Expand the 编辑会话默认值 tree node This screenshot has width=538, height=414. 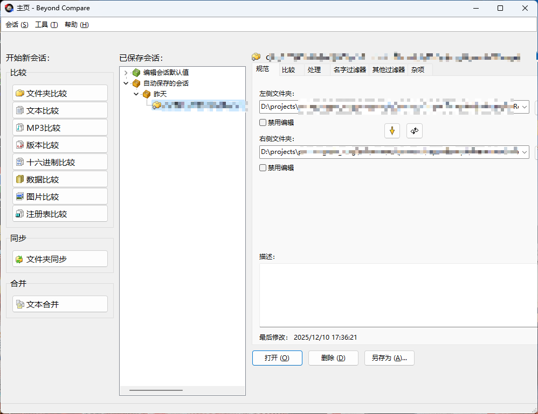click(126, 73)
